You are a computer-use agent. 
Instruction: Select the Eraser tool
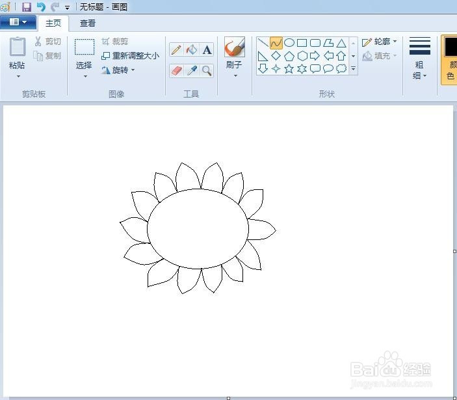[176, 71]
